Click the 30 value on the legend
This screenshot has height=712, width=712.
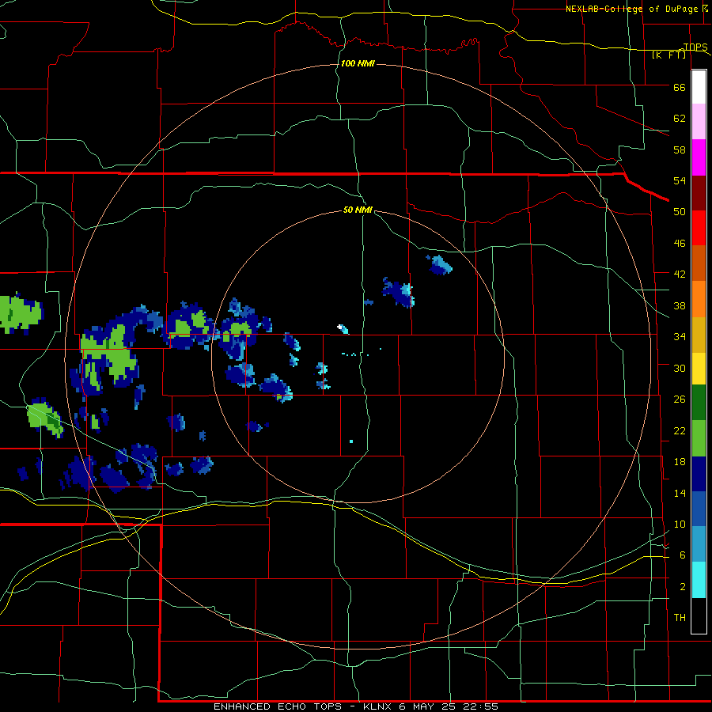680,368
